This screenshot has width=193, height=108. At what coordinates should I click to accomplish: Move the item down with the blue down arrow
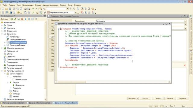29,19
